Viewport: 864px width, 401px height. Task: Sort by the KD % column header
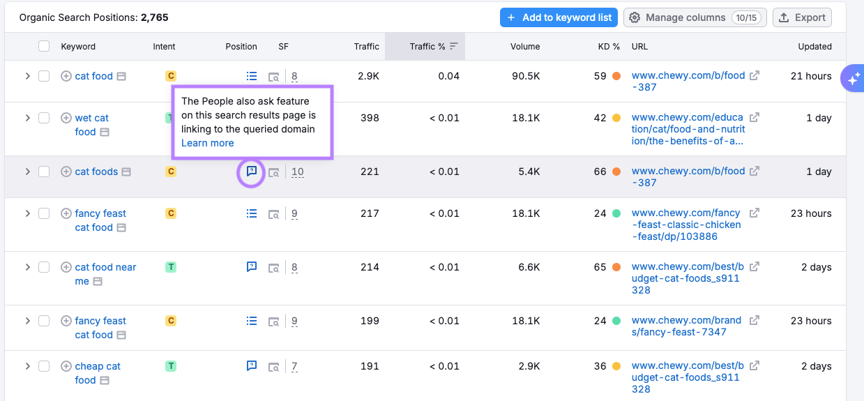[x=609, y=47]
